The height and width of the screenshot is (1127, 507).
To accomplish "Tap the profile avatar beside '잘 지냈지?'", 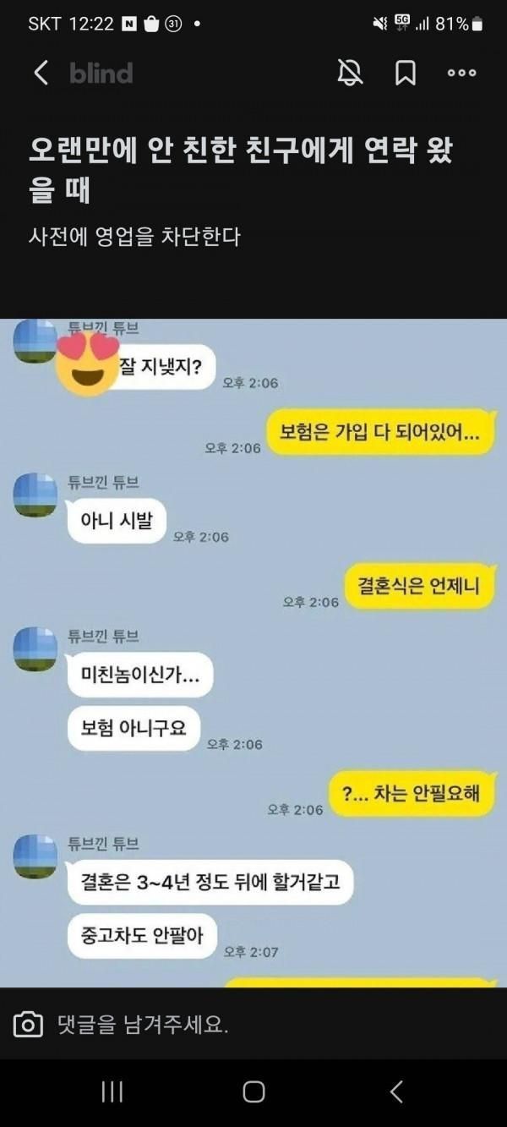I will (x=35, y=342).
